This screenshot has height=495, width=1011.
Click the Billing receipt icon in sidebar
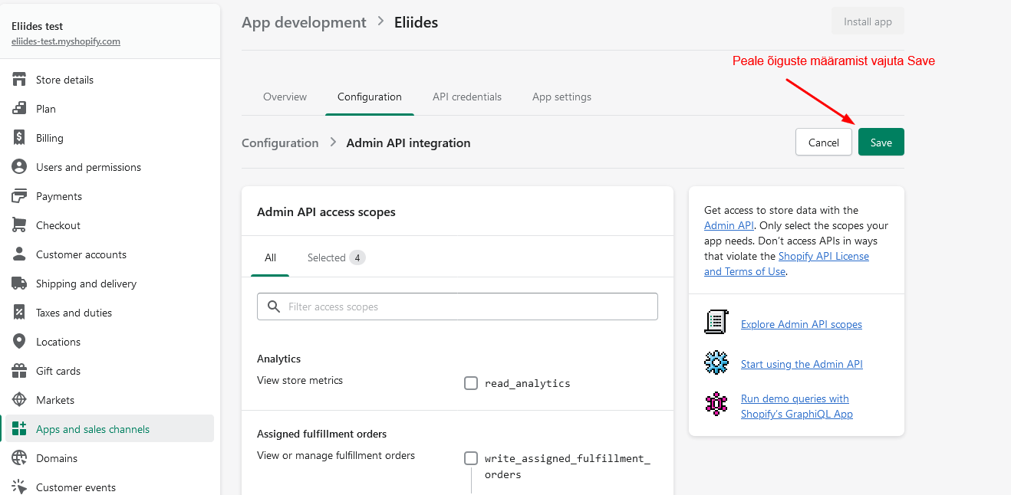tap(20, 138)
